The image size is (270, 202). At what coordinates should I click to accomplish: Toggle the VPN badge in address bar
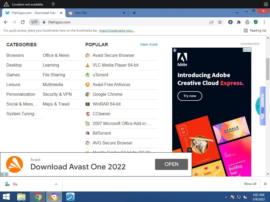point(34,22)
